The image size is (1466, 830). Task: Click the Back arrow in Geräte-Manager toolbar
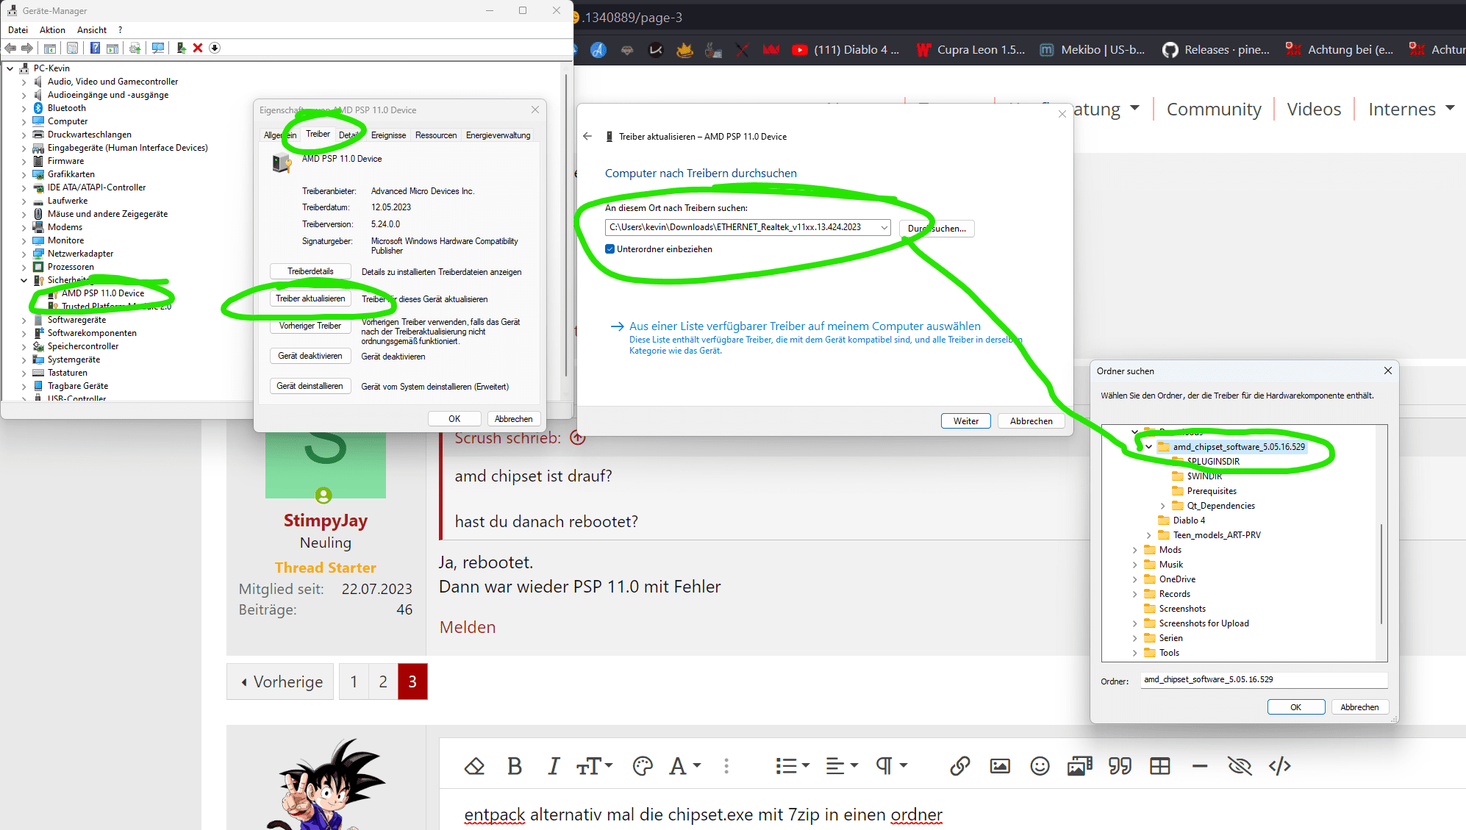click(x=10, y=48)
